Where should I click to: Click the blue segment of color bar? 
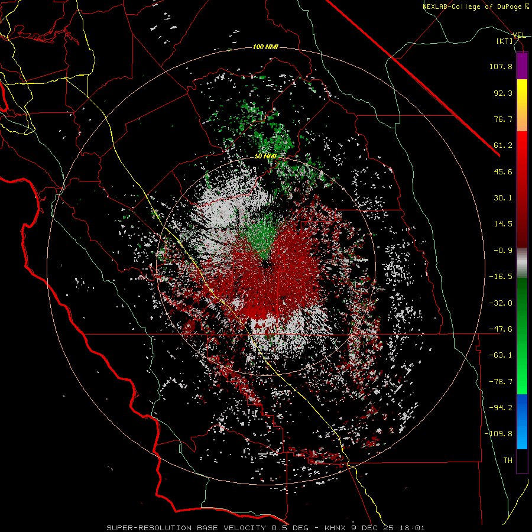click(x=522, y=421)
